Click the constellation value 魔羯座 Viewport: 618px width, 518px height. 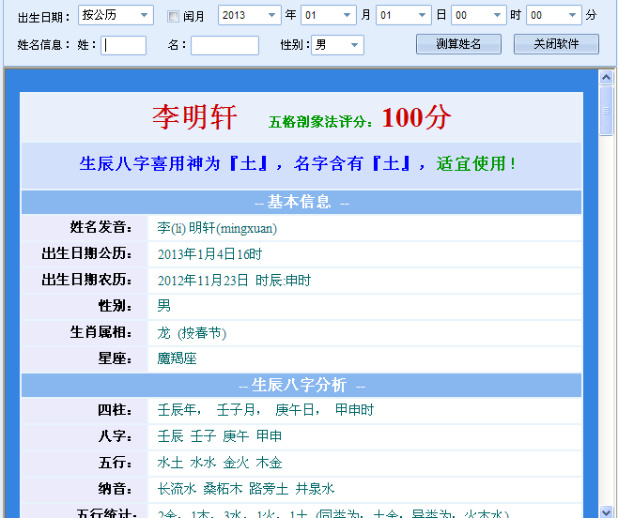click(177, 358)
